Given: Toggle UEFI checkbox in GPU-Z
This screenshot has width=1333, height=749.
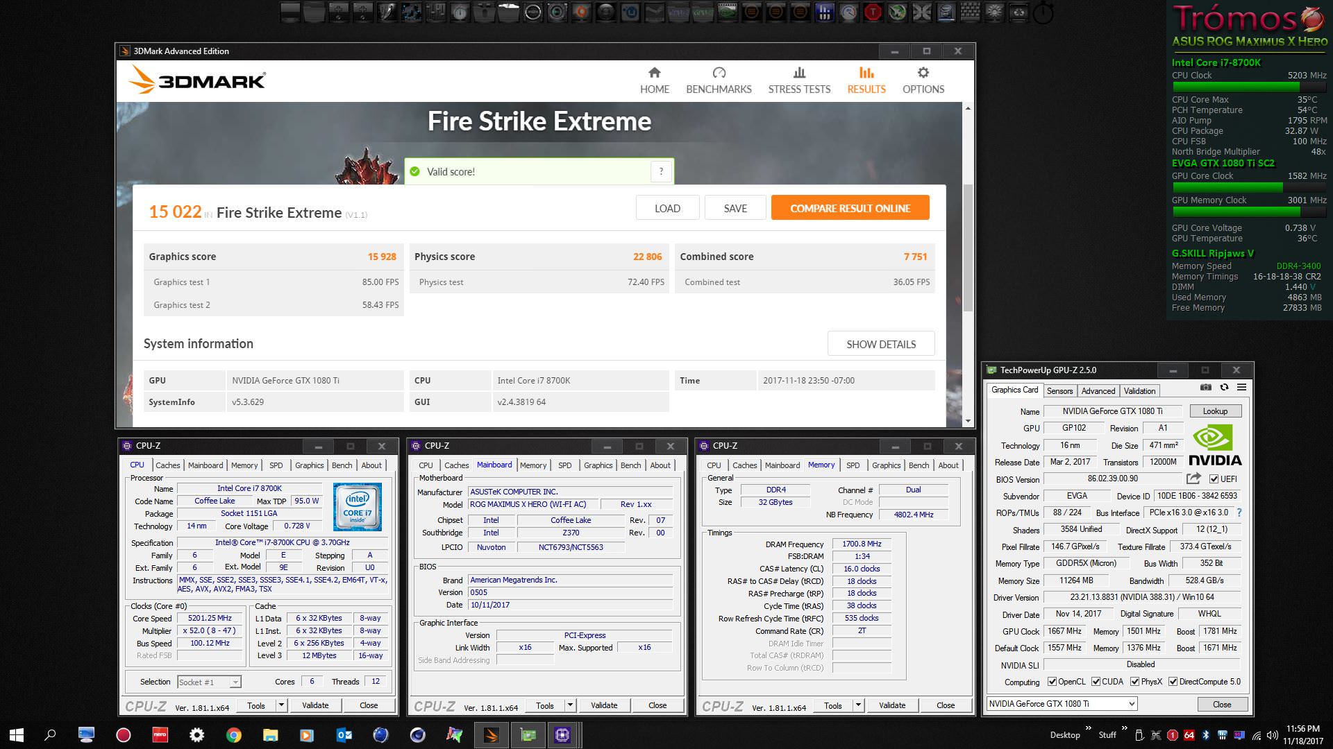Looking at the screenshot, I should [x=1214, y=479].
